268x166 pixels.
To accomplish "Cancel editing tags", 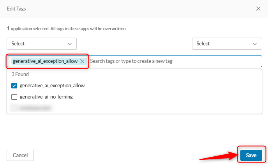I will pyautogui.click(x=20, y=155).
